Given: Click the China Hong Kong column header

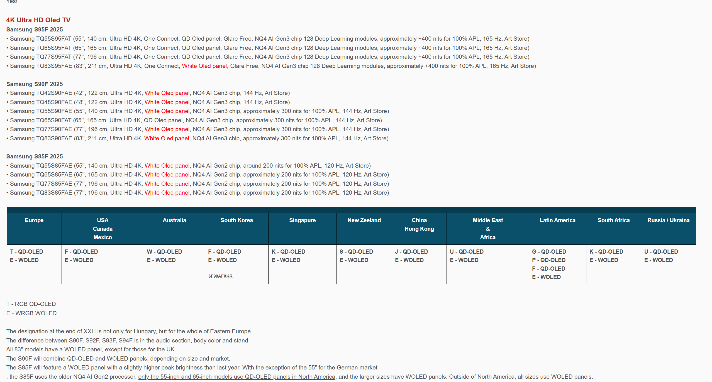Looking at the screenshot, I should (419, 224).
